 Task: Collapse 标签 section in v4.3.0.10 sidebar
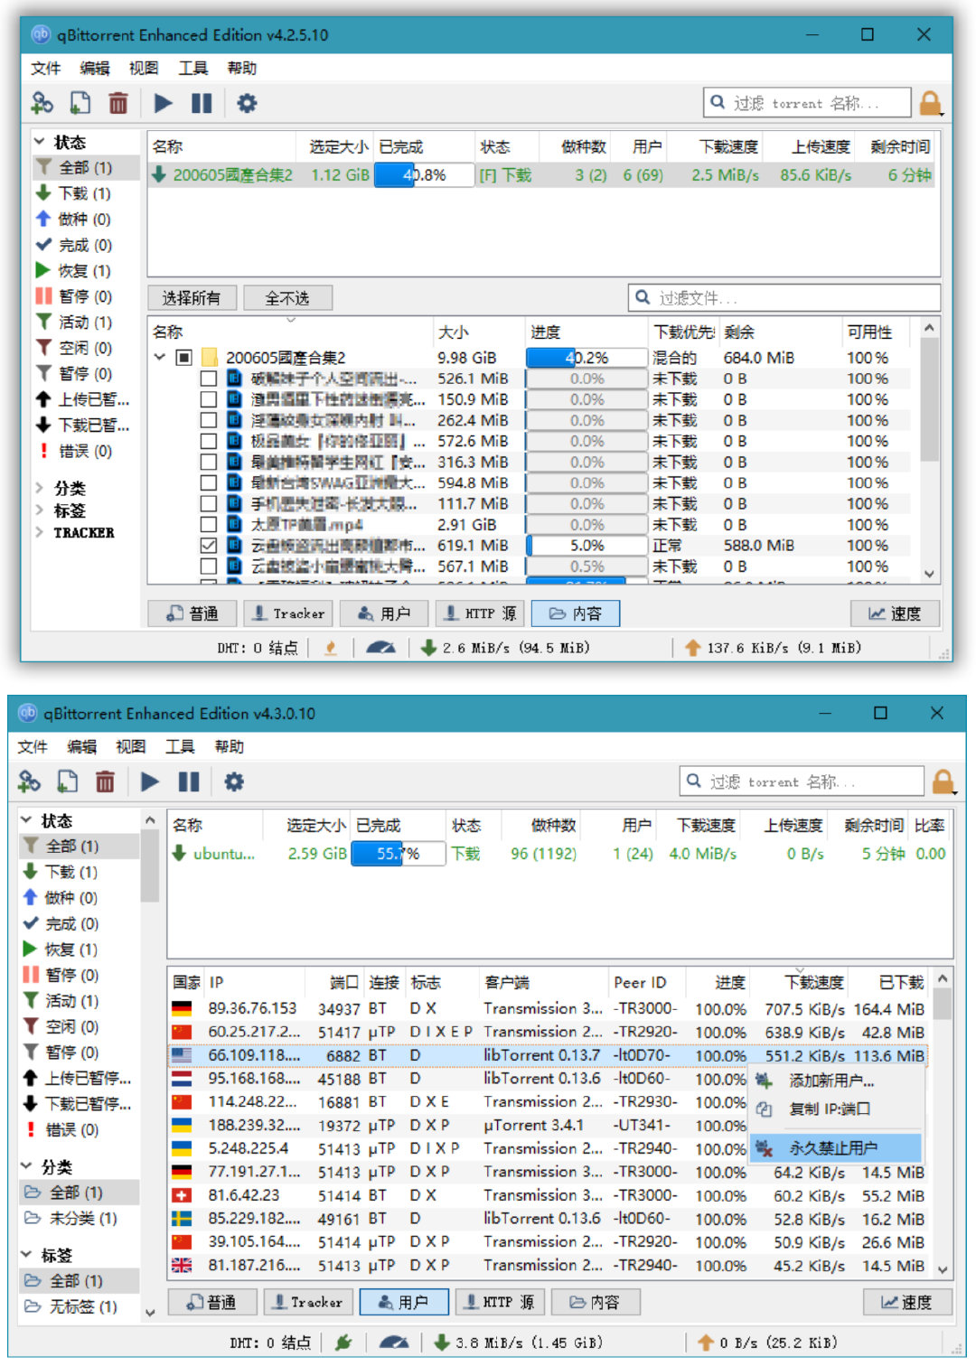pos(26,1255)
